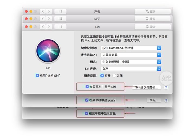Select 打开 for 语音反馈

pos(102,76)
